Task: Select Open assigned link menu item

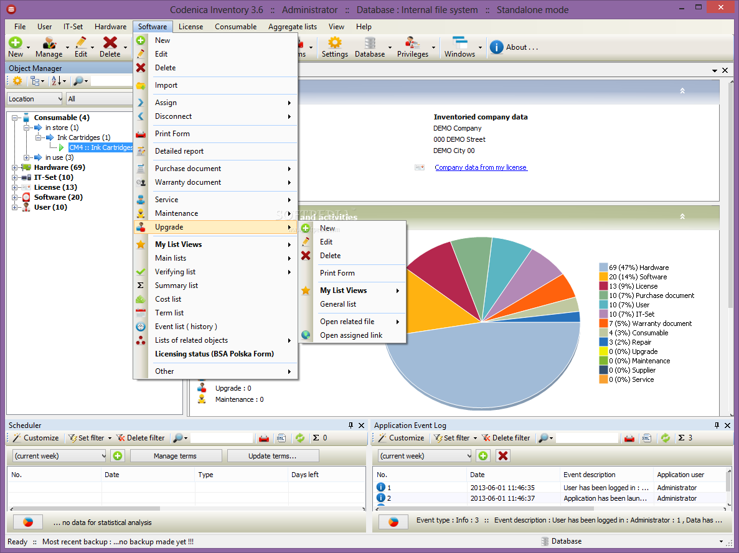Action: click(x=352, y=335)
